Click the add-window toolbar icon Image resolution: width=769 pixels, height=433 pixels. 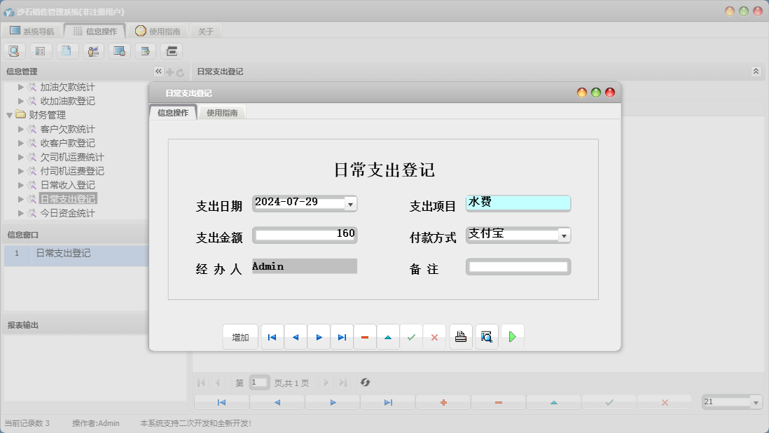[x=144, y=50]
